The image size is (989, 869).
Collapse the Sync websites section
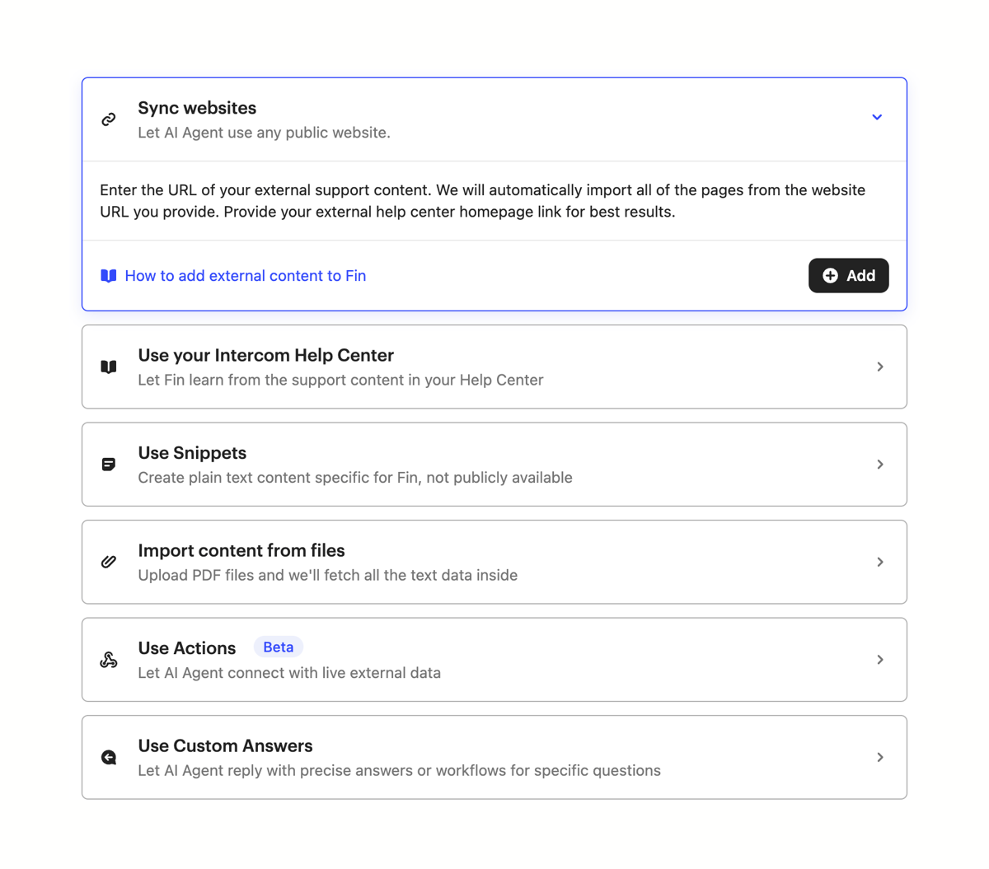click(877, 117)
